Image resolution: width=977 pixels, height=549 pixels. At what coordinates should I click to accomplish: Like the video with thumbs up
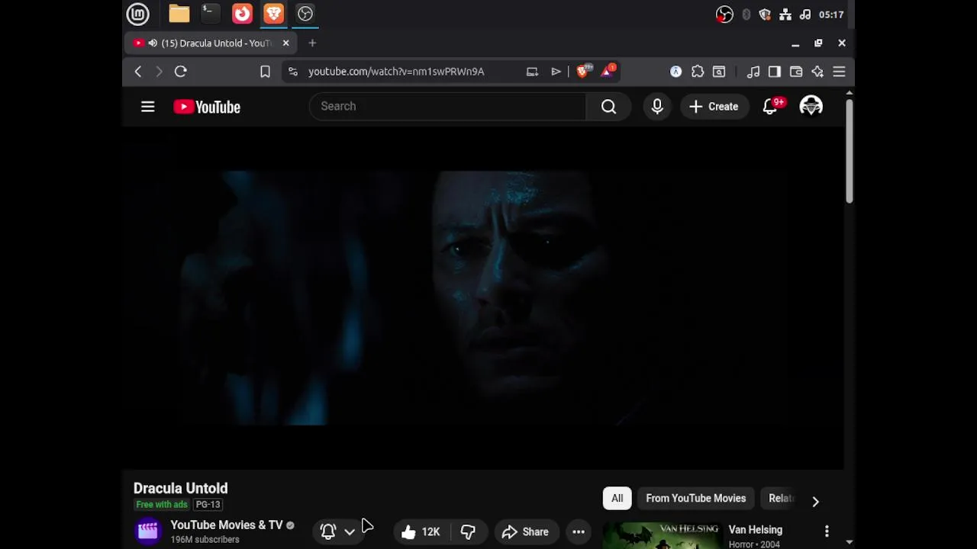[x=421, y=532]
